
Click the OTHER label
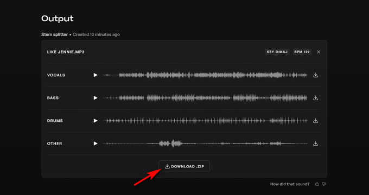[x=55, y=144]
